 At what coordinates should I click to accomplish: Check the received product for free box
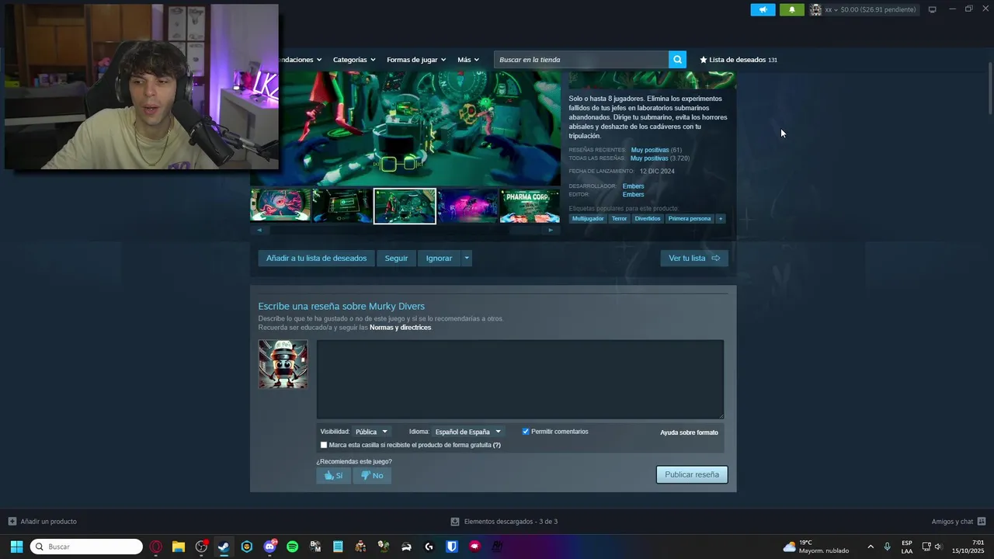324,445
